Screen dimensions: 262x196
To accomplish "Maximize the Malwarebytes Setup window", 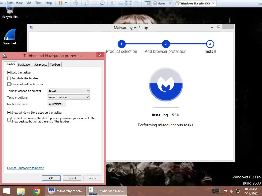I will coord(219,27).
